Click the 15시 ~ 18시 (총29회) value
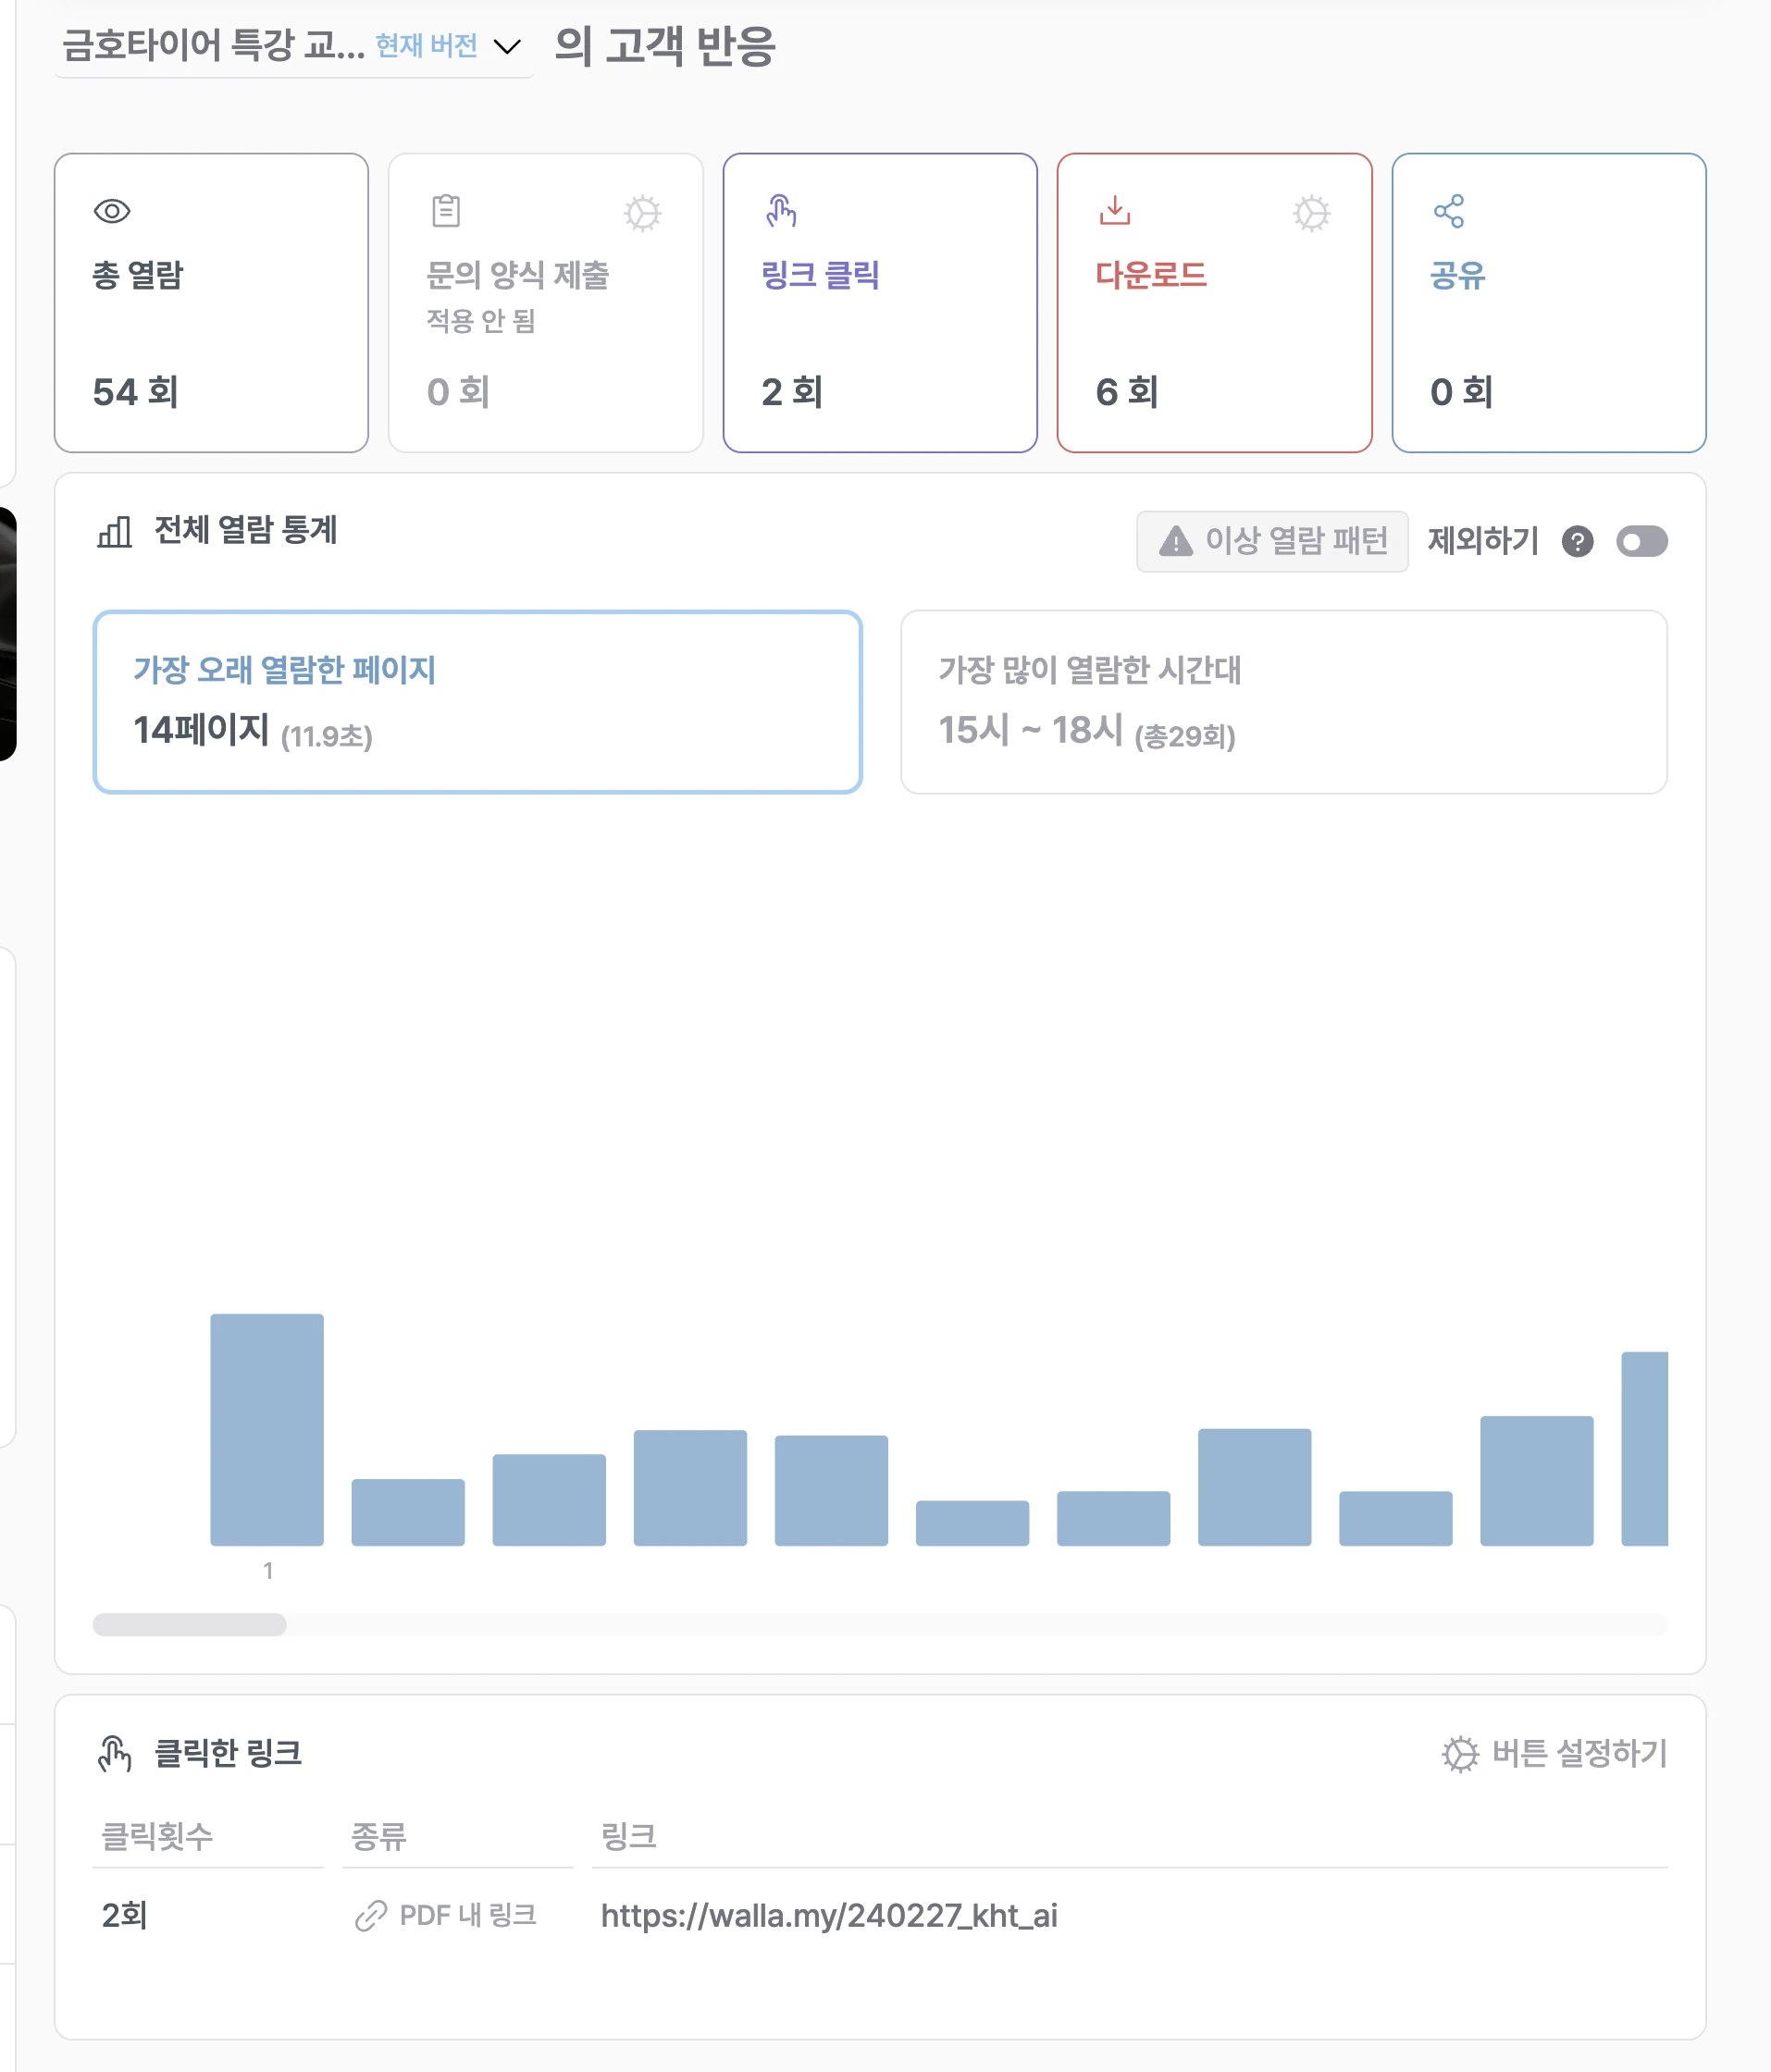Viewport: 1771px width, 2072px height. click(1086, 730)
